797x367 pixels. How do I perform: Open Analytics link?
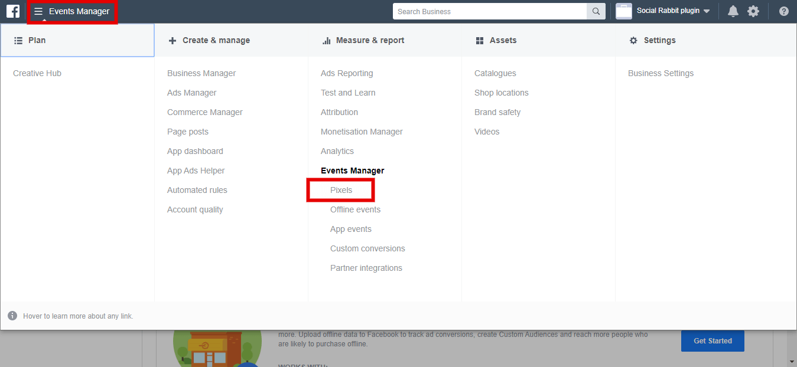pyautogui.click(x=337, y=151)
